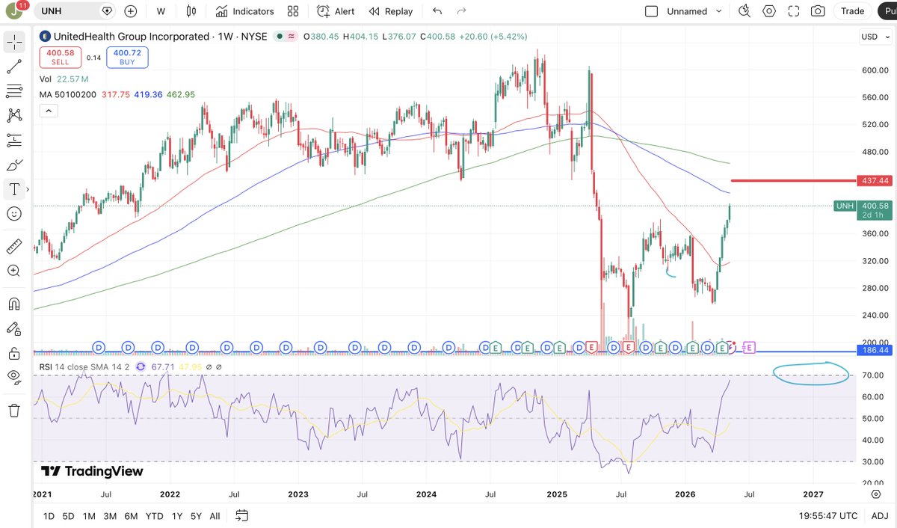
Task: Open chart settings hexagon icon
Action: point(769,11)
